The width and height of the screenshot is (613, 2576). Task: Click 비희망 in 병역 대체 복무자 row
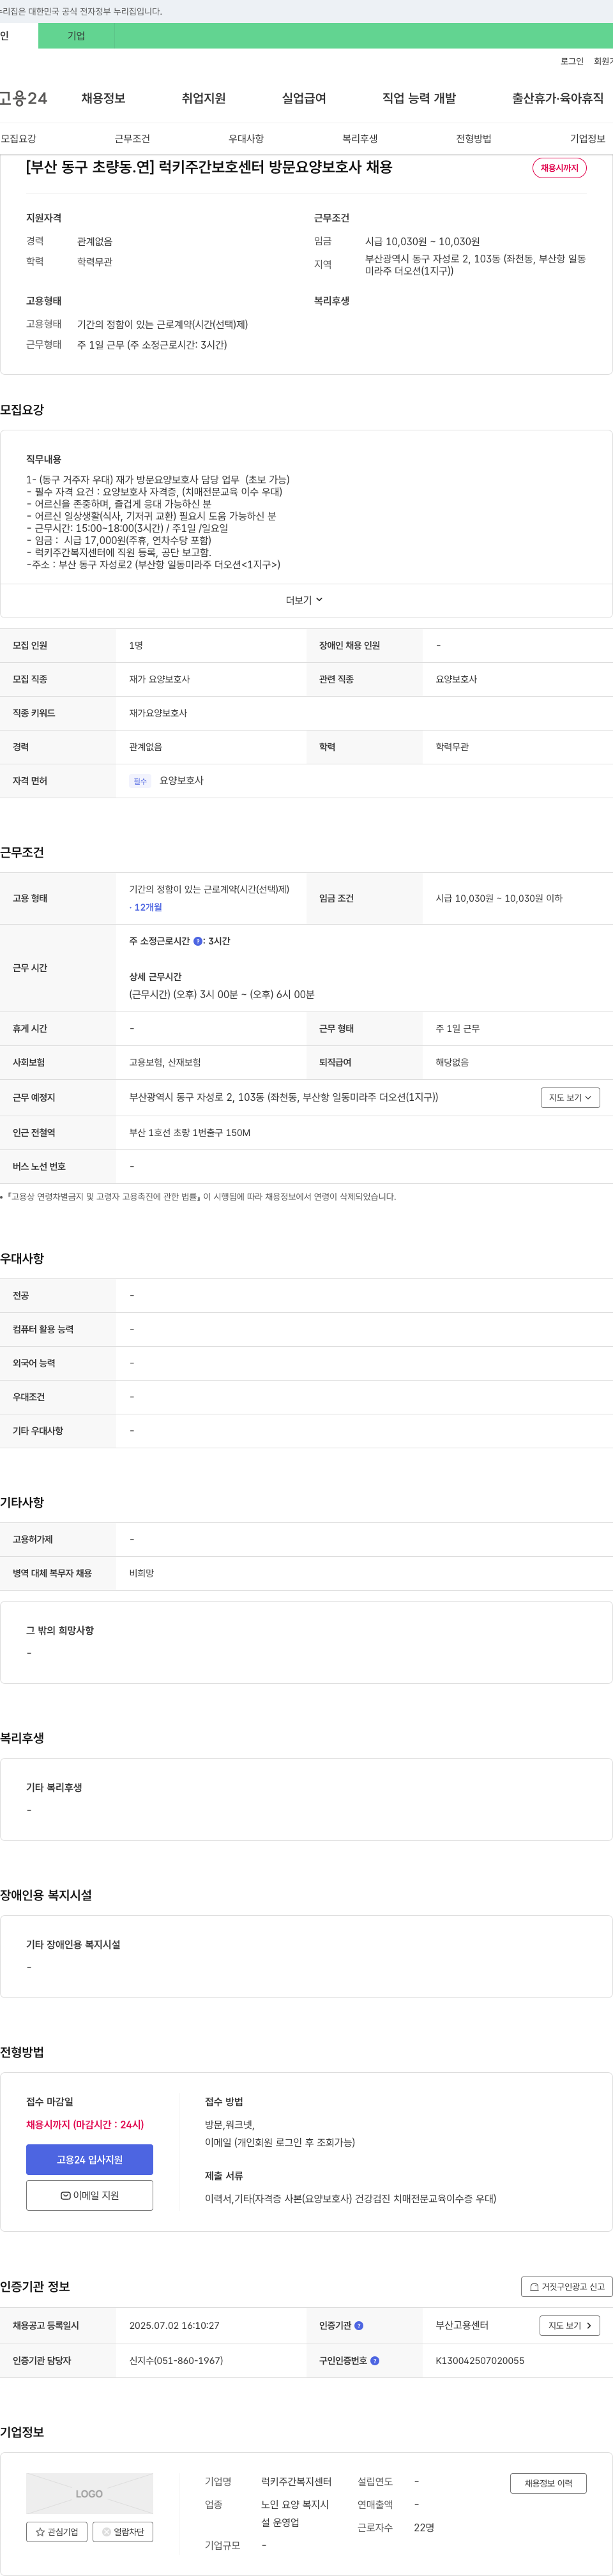point(141,1573)
